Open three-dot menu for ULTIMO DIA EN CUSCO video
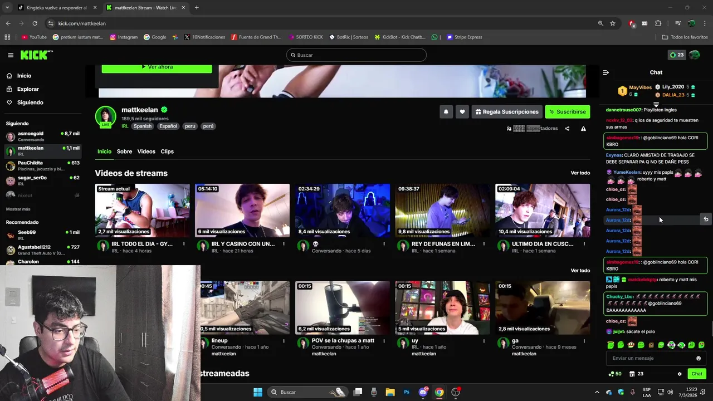Image resolution: width=713 pixels, height=401 pixels. [x=584, y=244]
